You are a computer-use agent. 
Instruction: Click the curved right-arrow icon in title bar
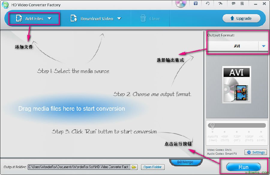tap(220, 3)
